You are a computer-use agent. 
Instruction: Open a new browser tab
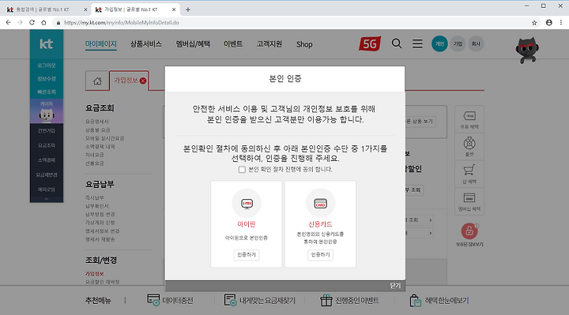[x=187, y=9]
